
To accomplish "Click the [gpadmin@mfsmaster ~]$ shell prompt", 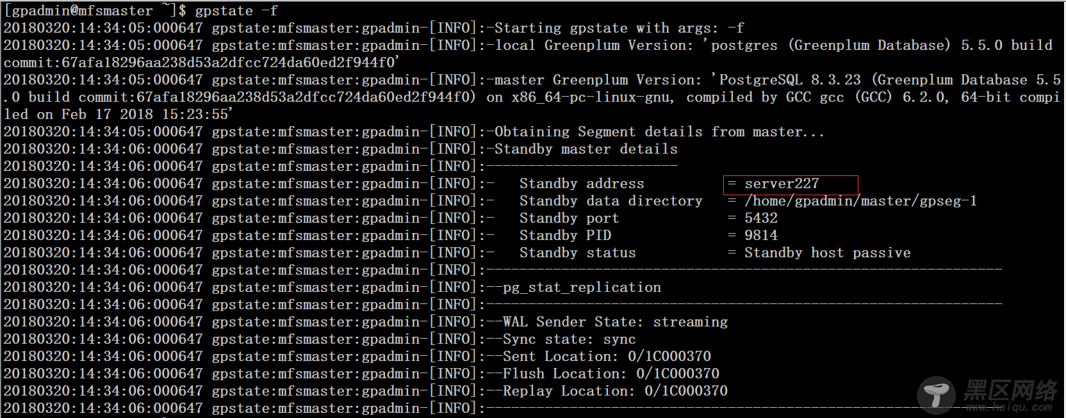I will tap(95, 11).
